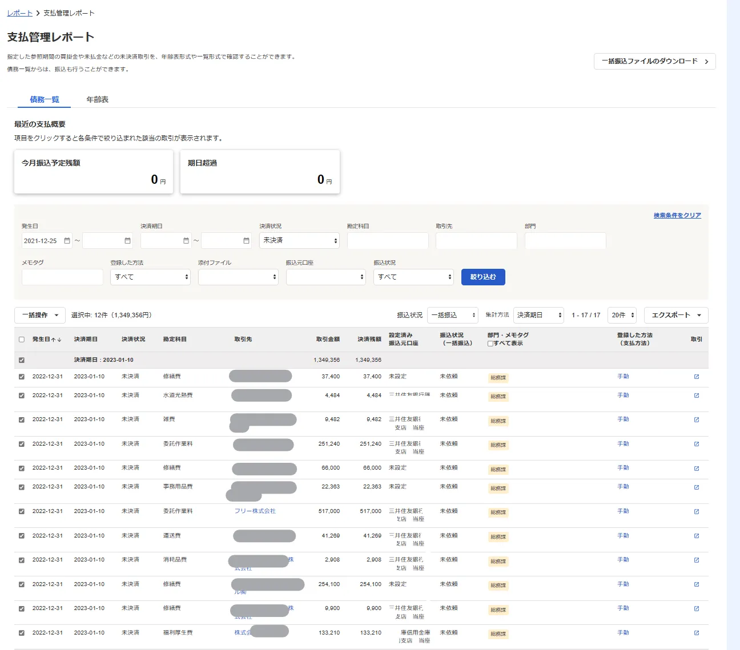Switch to 年齢表 tab
The image size is (740, 650).
tap(98, 99)
